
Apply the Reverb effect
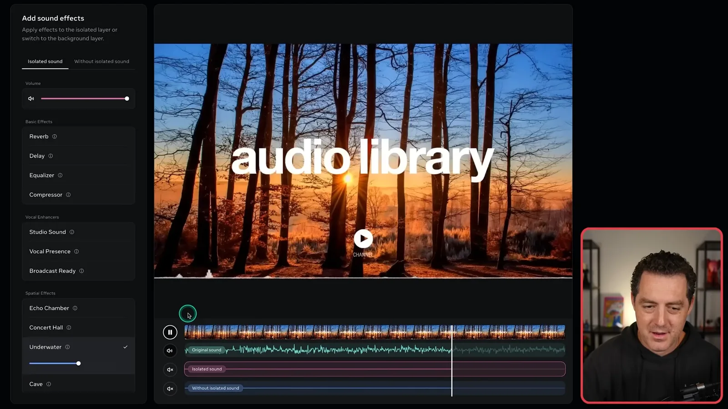[78, 136]
